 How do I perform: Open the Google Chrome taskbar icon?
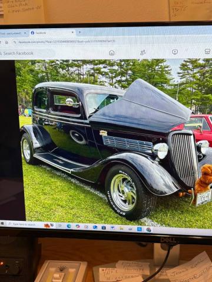[148, 229]
